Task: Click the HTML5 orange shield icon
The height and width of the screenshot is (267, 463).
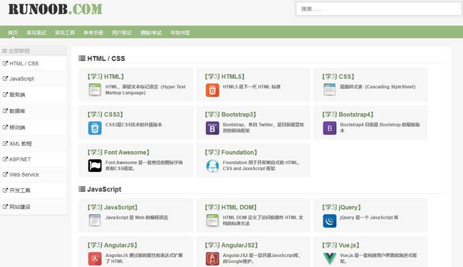Action: click(x=212, y=90)
